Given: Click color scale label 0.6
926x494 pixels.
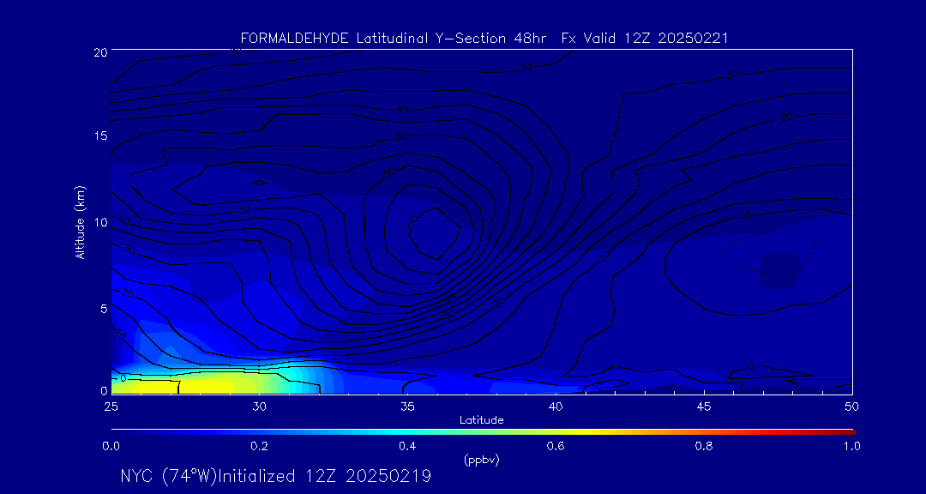Looking at the screenshot, I should coord(556,447).
